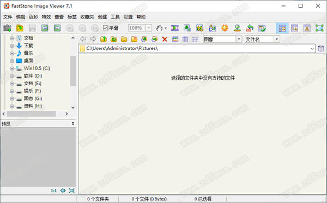Select 软件 (D:) drive in tree
Screen dimensions: 327x203
click(33, 76)
